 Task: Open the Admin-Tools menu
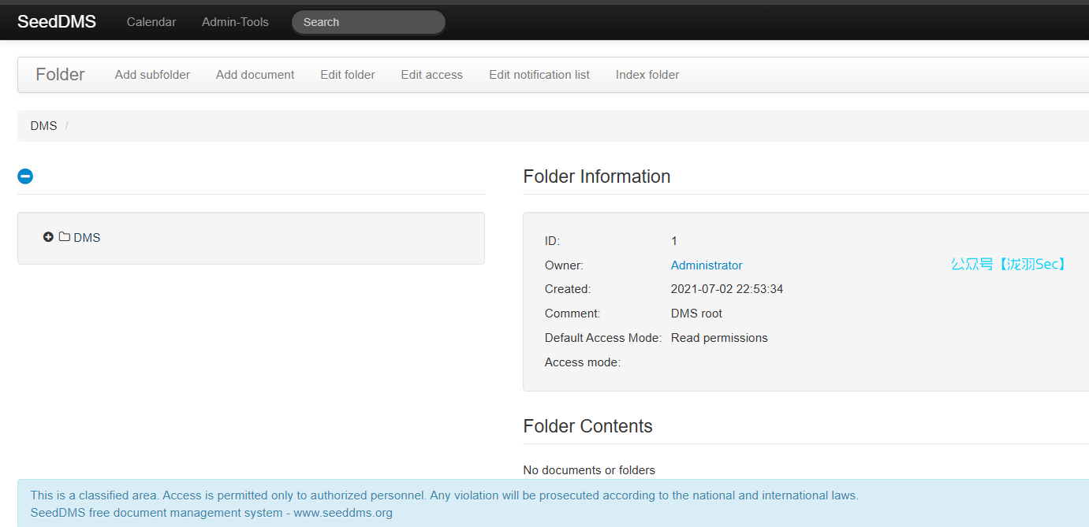coord(235,22)
